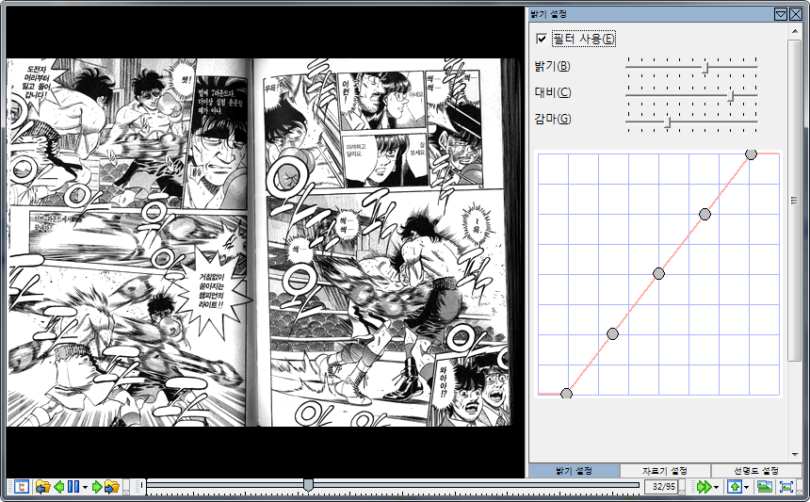Go to next page with green right arrow
Viewport: 810px width, 502px height.
[97, 487]
